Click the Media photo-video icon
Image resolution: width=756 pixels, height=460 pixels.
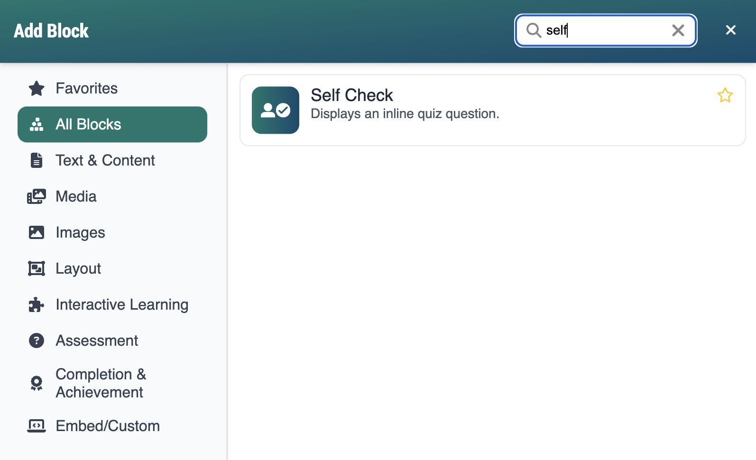(x=37, y=196)
